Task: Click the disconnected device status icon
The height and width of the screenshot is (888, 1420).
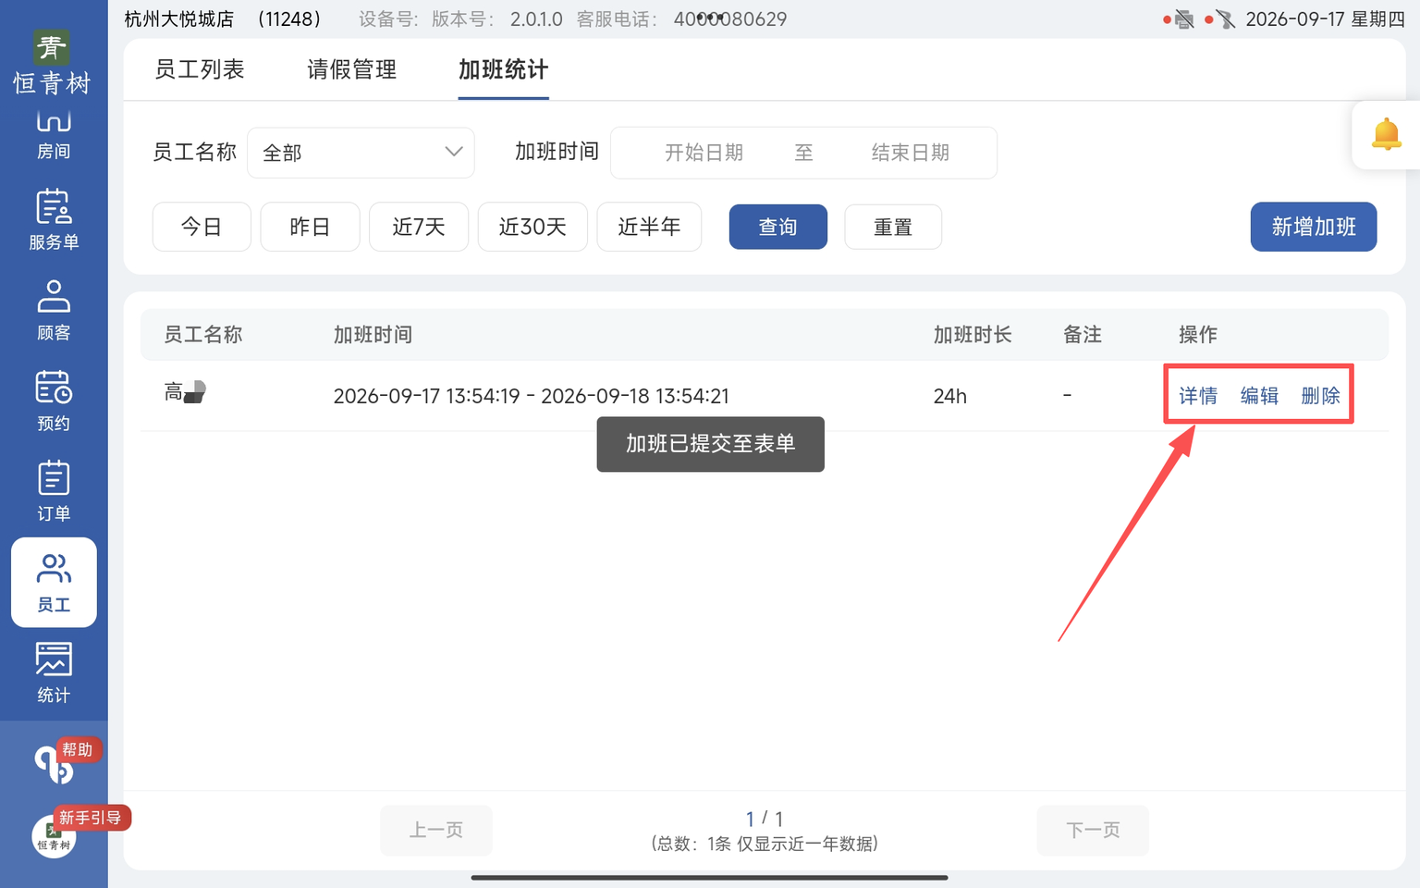Action: coord(1226,19)
